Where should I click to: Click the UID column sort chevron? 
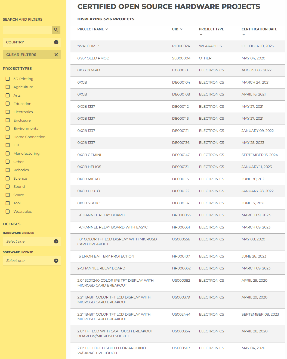(181, 29)
